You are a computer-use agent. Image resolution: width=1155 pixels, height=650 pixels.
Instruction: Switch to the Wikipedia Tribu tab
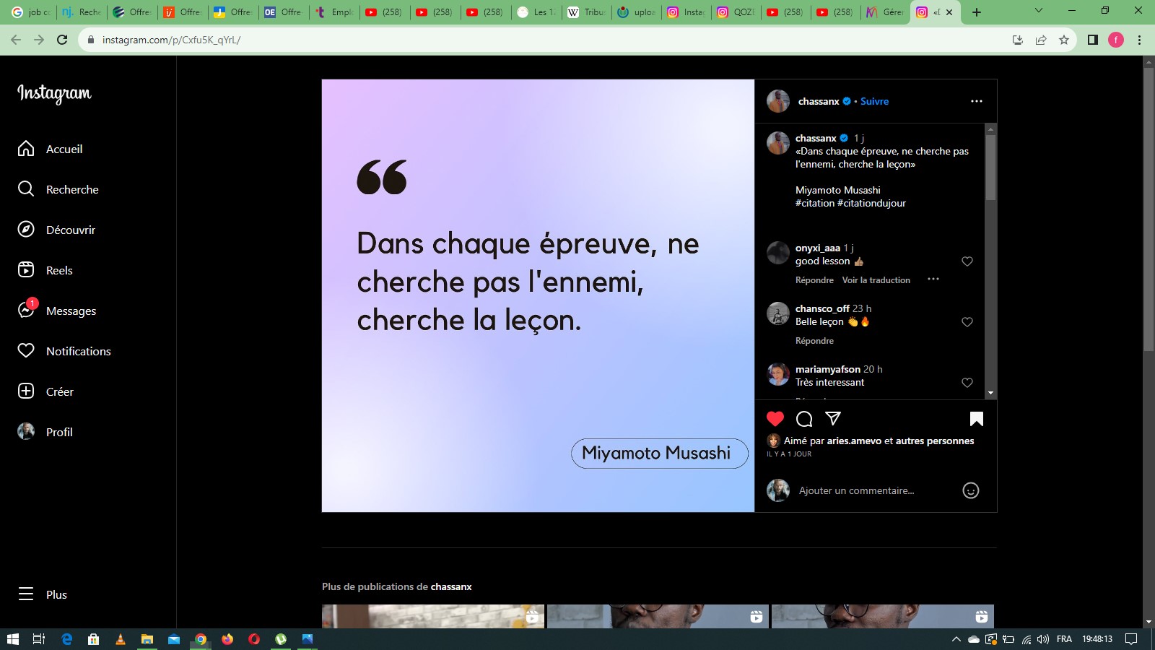[587, 12]
